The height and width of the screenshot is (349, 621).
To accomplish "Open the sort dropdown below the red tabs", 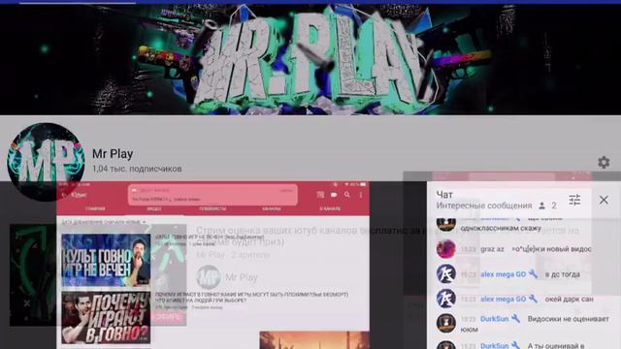I will click(104, 222).
